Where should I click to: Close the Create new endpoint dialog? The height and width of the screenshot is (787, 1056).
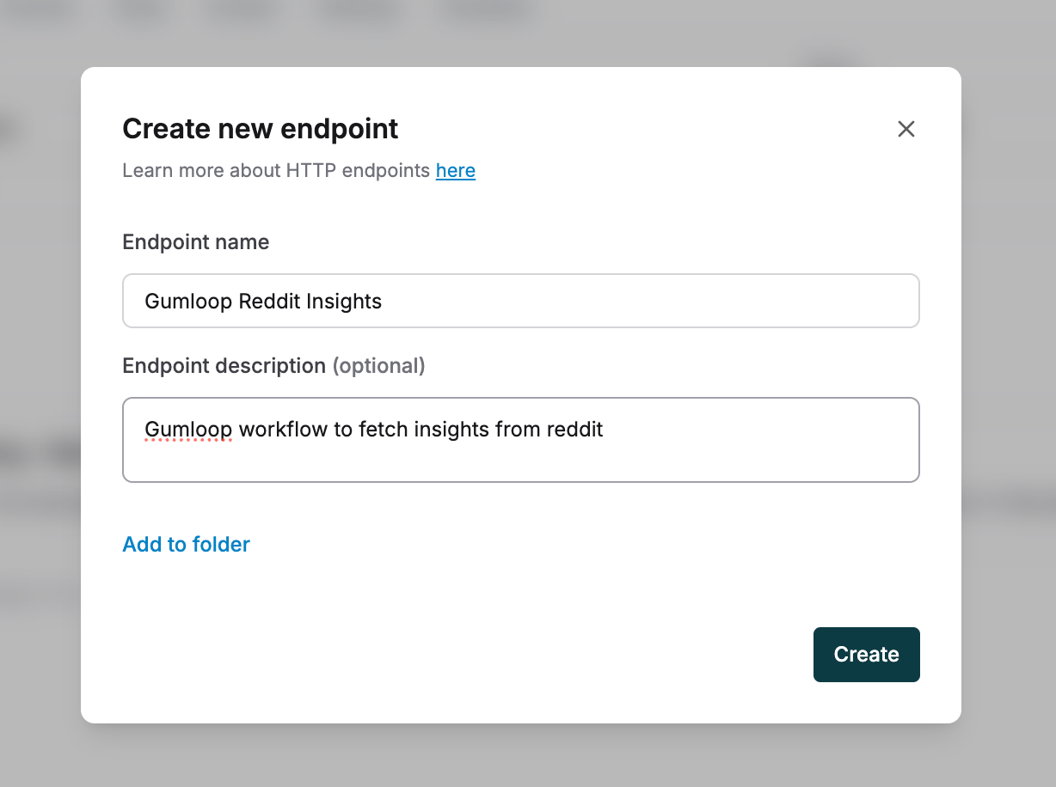906,129
